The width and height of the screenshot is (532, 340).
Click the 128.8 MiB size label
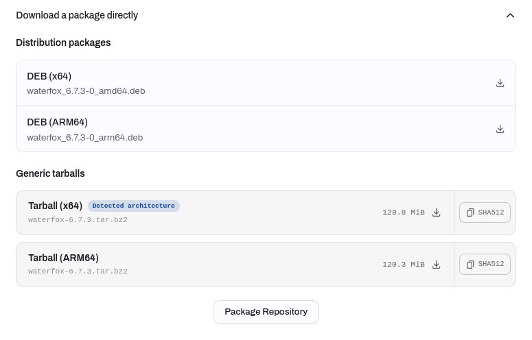(x=404, y=212)
